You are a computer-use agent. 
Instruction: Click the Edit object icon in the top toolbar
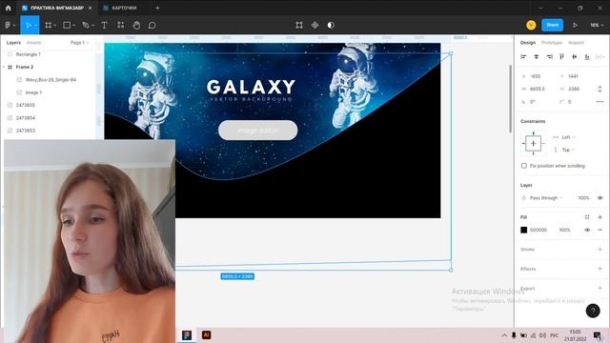[299, 26]
